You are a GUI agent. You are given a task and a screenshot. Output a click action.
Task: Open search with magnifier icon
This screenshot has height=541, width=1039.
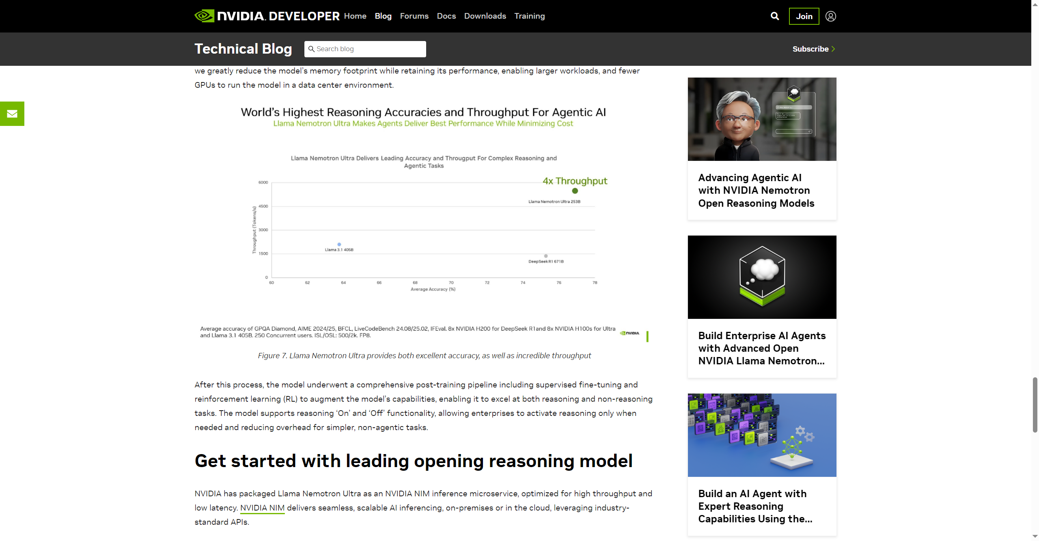[774, 16]
